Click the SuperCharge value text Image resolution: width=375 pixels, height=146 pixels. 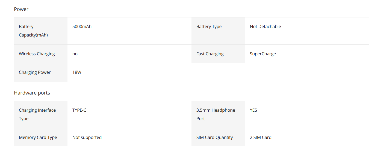click(263, 54)
